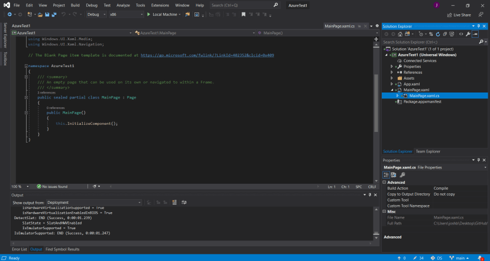This screenshot has height=261, width=490.
Task: Click View Code icon in Solution Explorer
Action: [461, 34]
